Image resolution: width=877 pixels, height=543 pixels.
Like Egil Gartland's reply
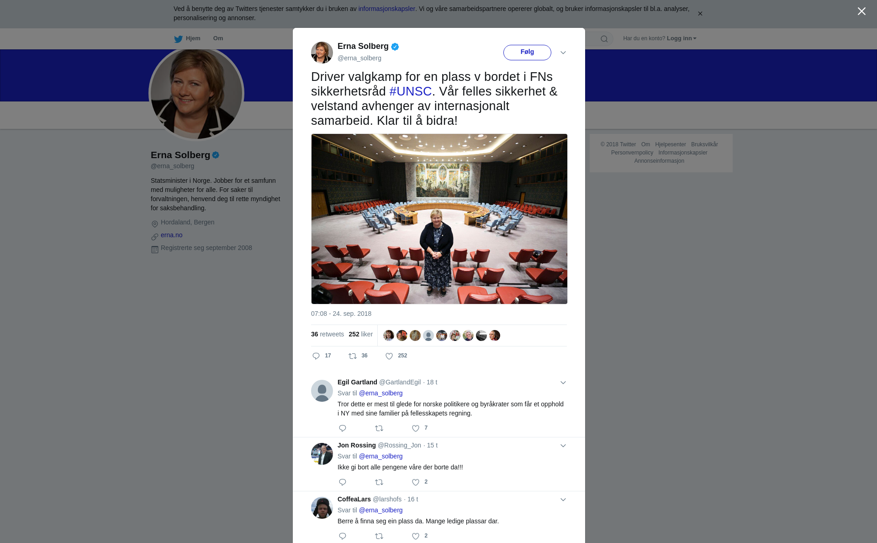point(416,428)
